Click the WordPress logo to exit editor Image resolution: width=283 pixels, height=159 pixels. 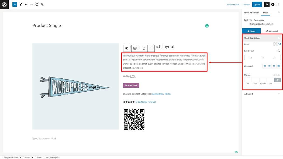coord(4,4)
